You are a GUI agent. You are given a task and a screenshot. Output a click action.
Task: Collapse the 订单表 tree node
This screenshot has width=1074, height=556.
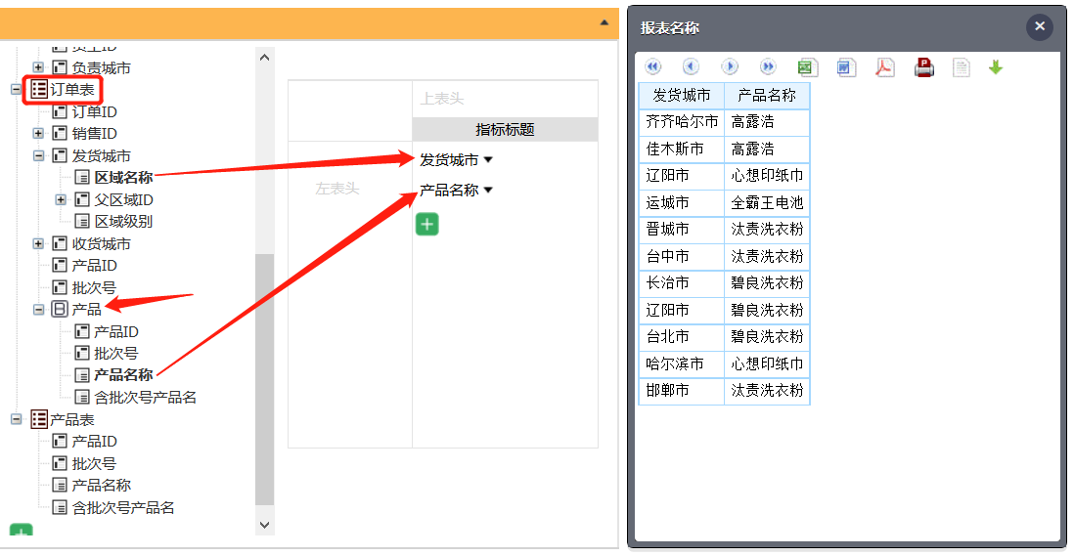16,90
